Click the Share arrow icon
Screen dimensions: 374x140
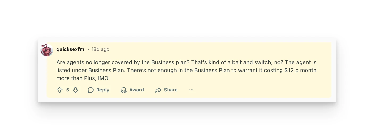(158, 90)
